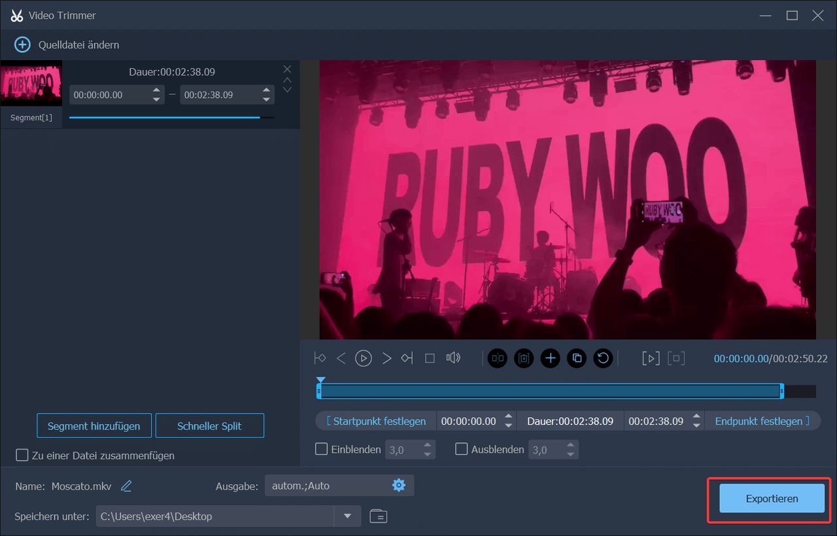Move Segment[1] down with the arrow
Screen dimensions: 837x536
tap(287, 90)
